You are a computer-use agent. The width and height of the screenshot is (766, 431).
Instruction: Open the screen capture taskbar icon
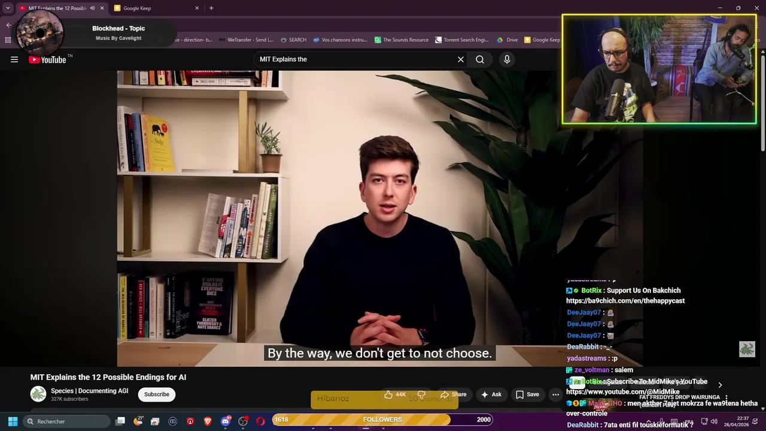click(173, 421)
